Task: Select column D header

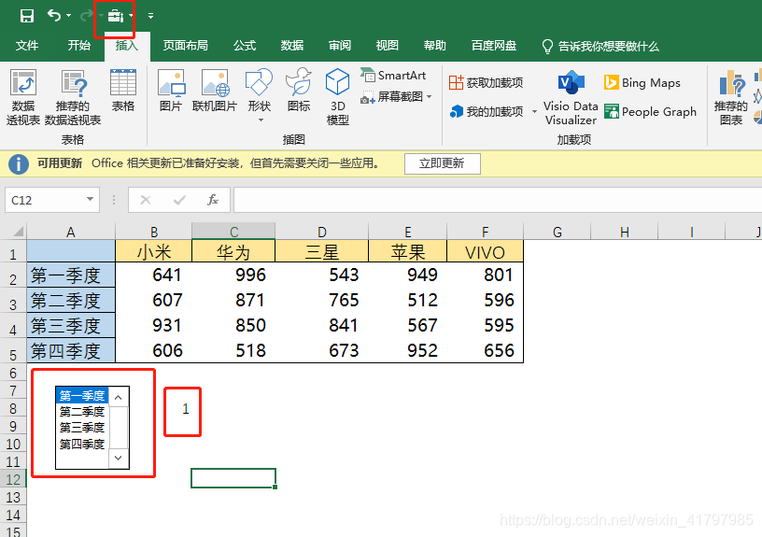Action: (x=322, y=232)
